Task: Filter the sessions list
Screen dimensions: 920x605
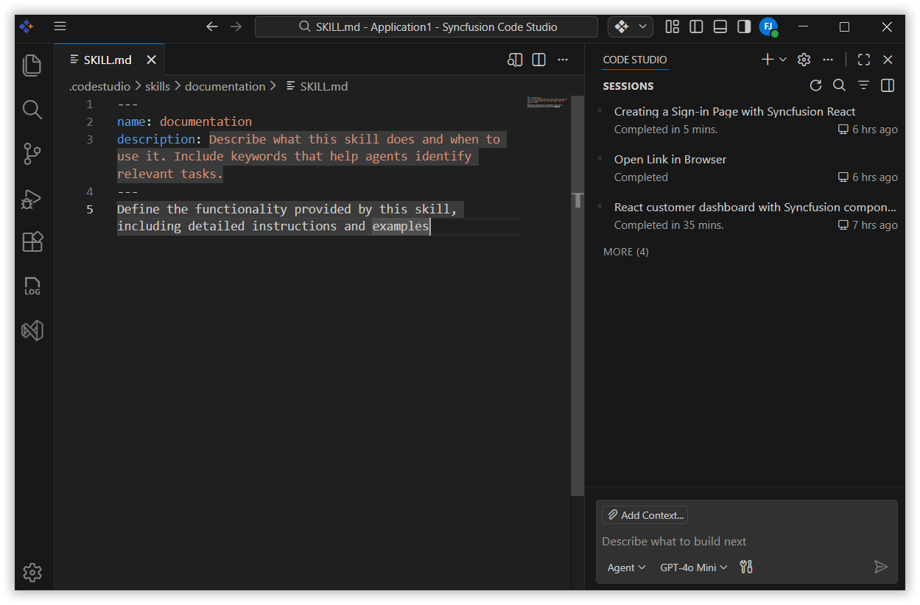Action: click(863, 85)
